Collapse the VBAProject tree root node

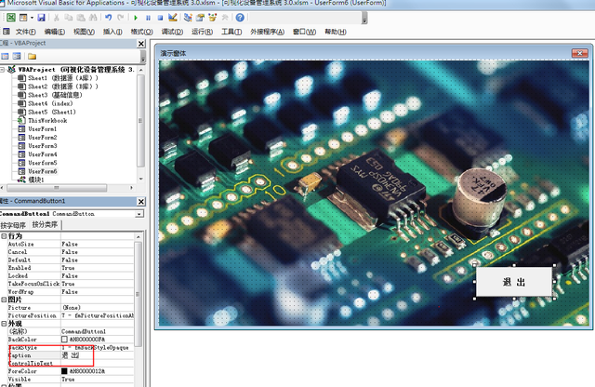point(3,70)
